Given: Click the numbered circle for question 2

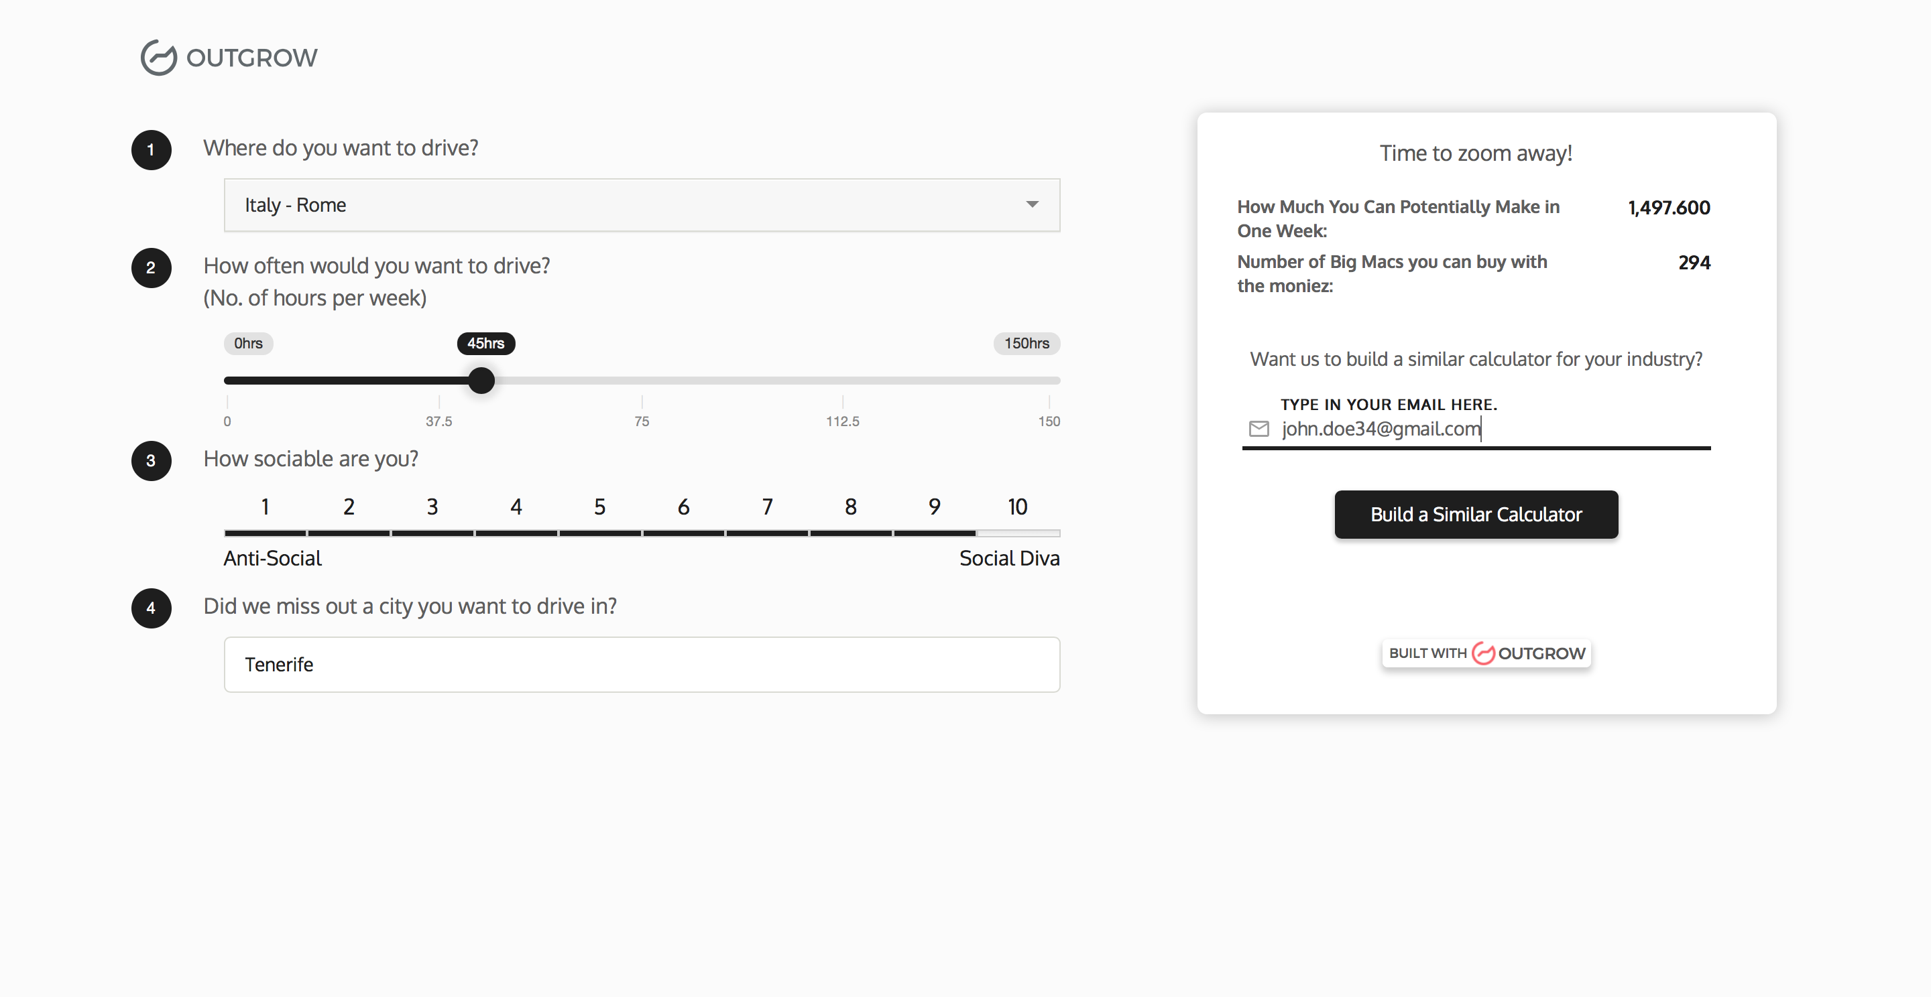Looking at the screenshot, I should click(x=151, y=267).
